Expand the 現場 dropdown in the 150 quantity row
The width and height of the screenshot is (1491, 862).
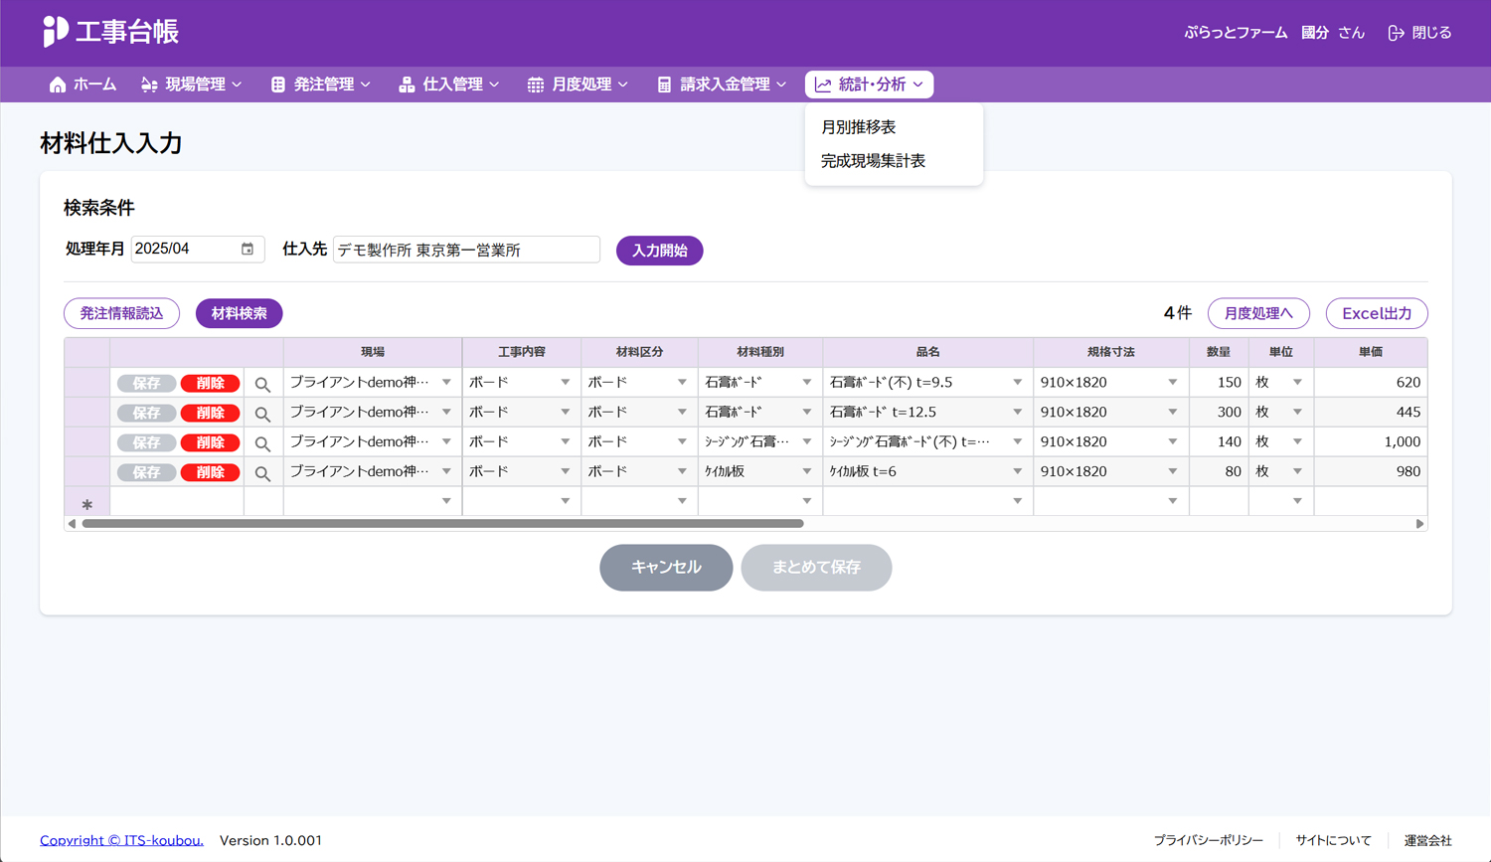point(446,382)
